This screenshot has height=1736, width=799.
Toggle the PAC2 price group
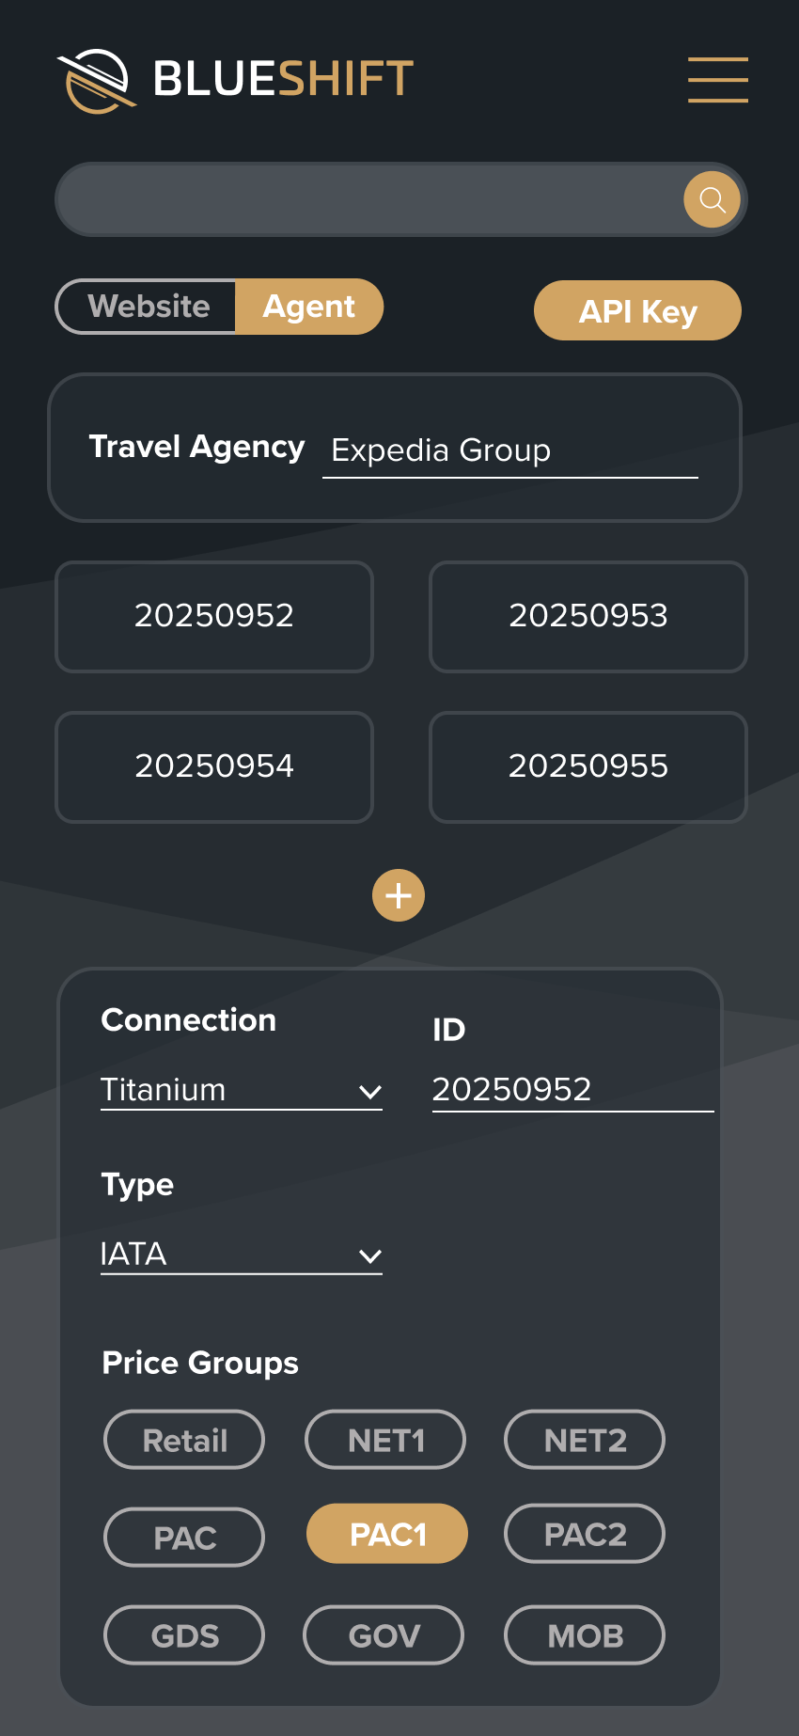coord(585,1534)
